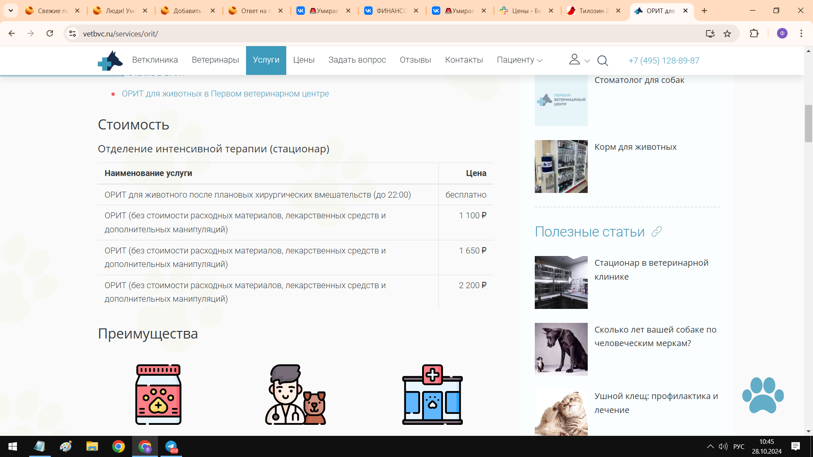Click the Стоматолог для собак thumbnail image
Screen dimensions: 813x457
pos(561,100)
